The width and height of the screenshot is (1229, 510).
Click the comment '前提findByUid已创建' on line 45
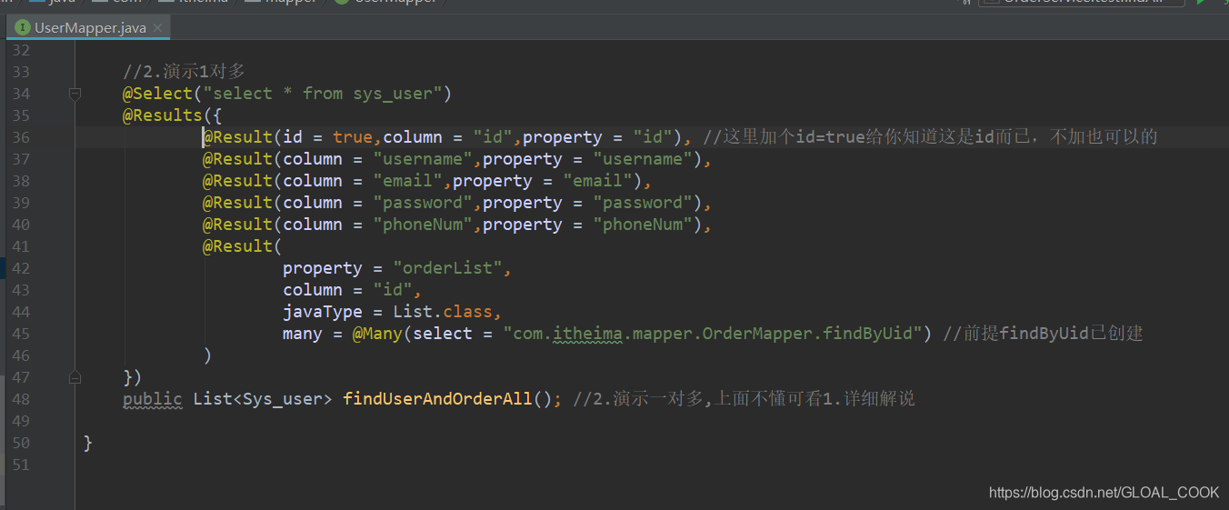click(x=1043, y=334)
